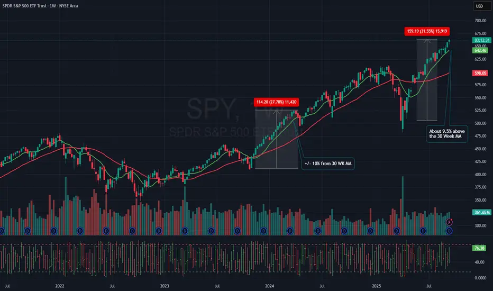
Task: Click the pink lightning bolt news icon
Action: (449, 222)
